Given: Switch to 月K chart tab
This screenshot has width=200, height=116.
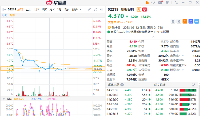Looking at the screenshot, I should [52, 9].
